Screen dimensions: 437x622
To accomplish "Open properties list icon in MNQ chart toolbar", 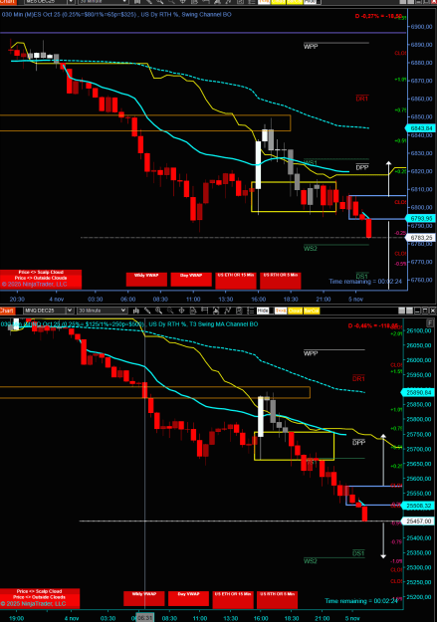I will 251,311.
